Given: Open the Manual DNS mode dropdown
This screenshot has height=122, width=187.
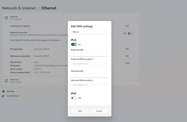Looking at the screenshot, I should (x=89, y=32).
